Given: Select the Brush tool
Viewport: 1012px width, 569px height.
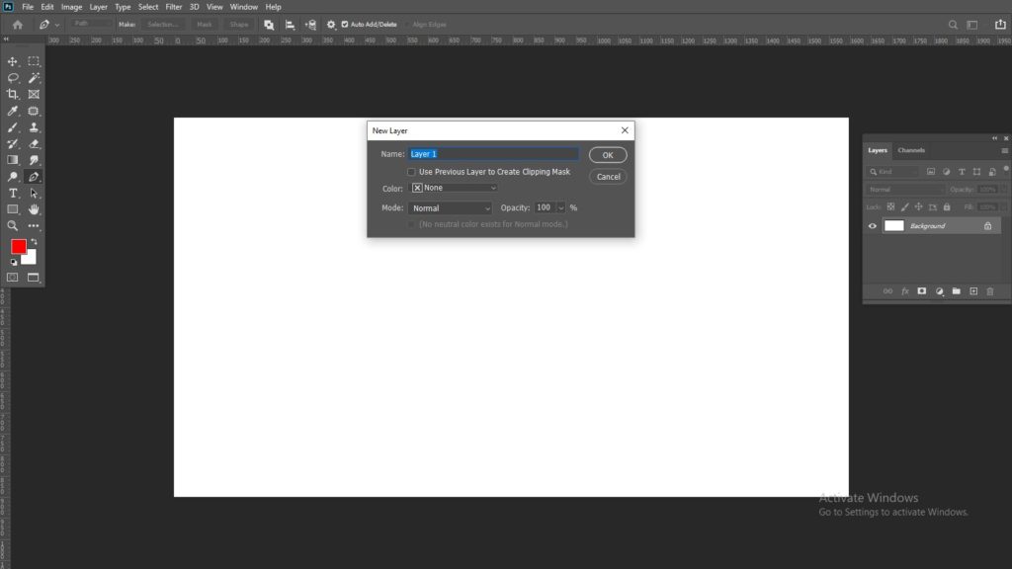Looking at the screenshot, I should click(12, 127).
